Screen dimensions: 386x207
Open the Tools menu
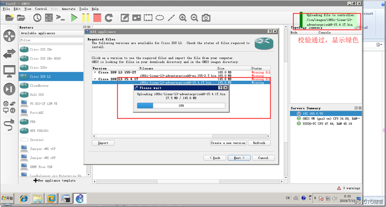(84, 9)
